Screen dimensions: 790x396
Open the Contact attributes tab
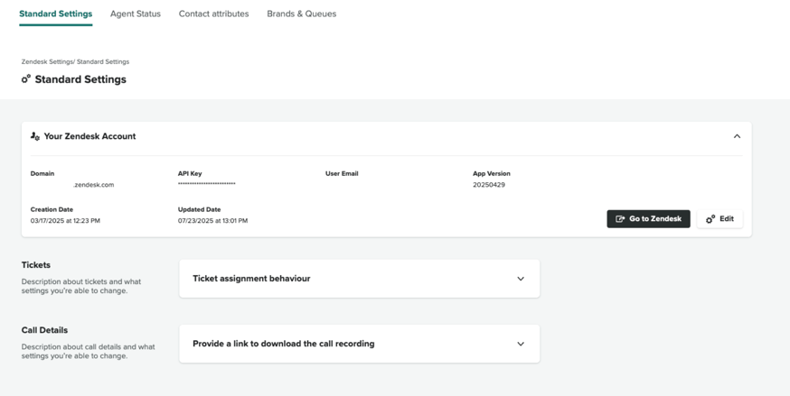[x=213, y=14]
